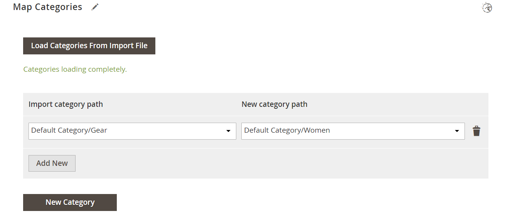Click the word 'Women' in the new path field
Image resolution: width=505 pixels, height=216 pixels.
(316, 130)
